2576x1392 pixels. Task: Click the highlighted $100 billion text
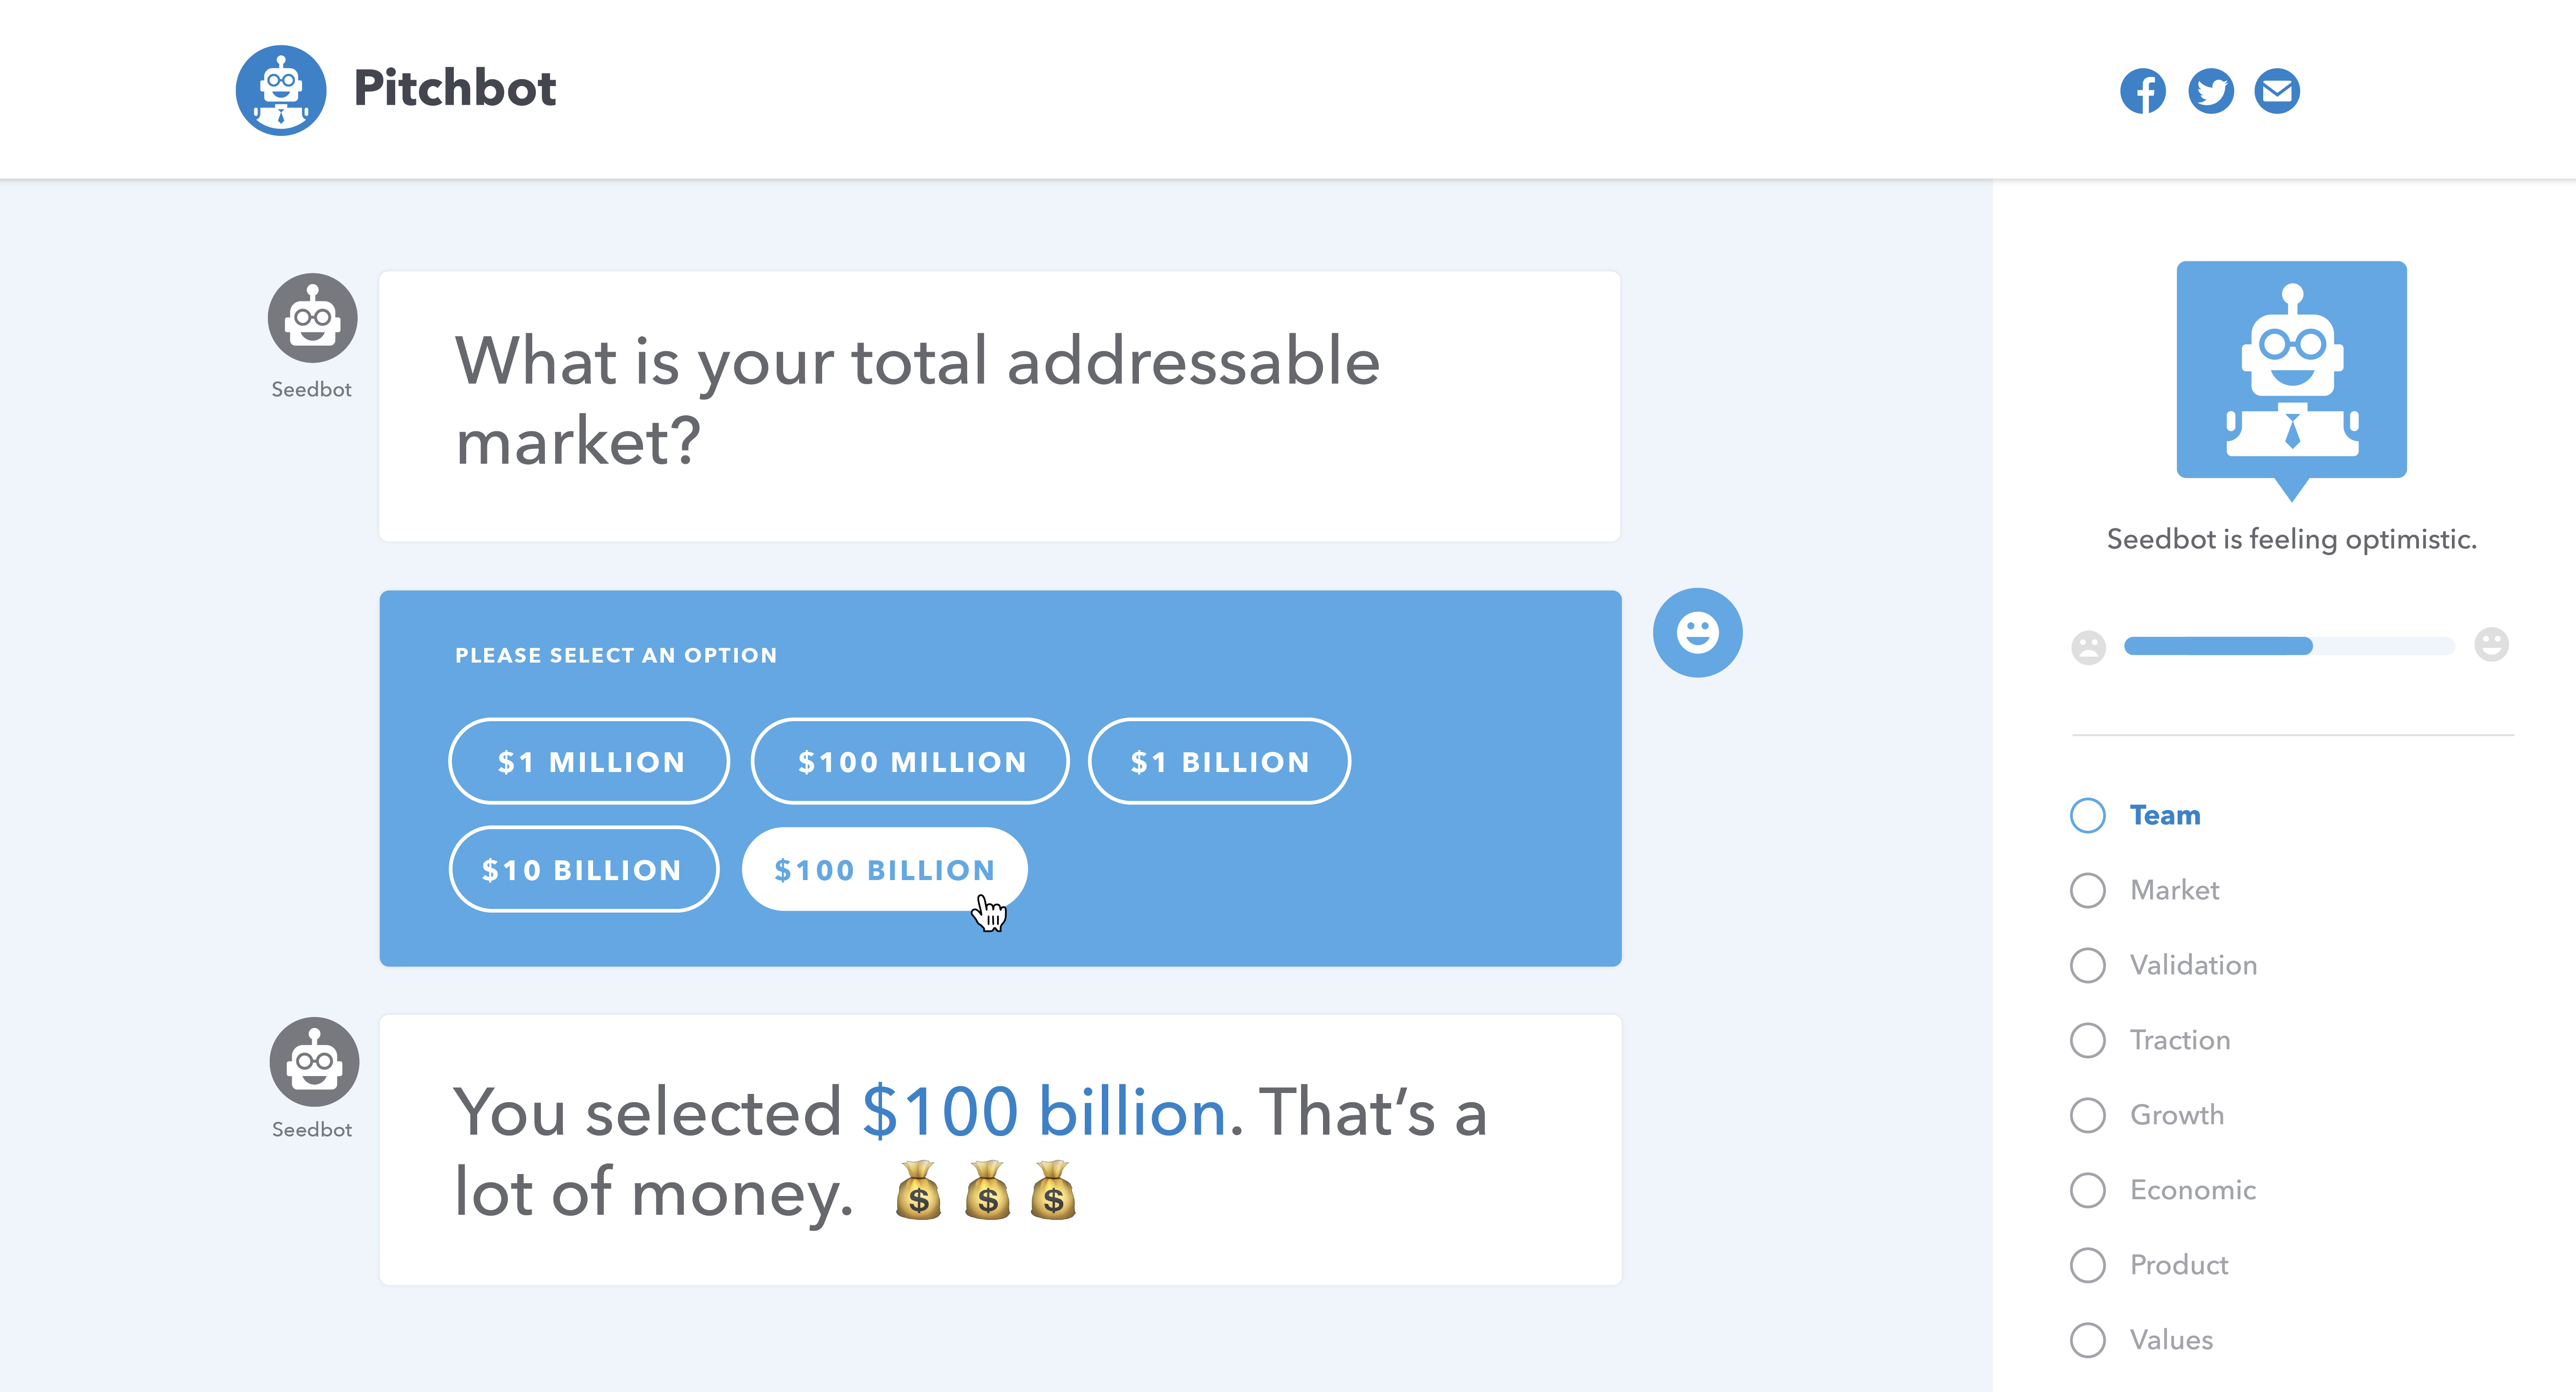pyautogui.click(x=1043, y=1112)
